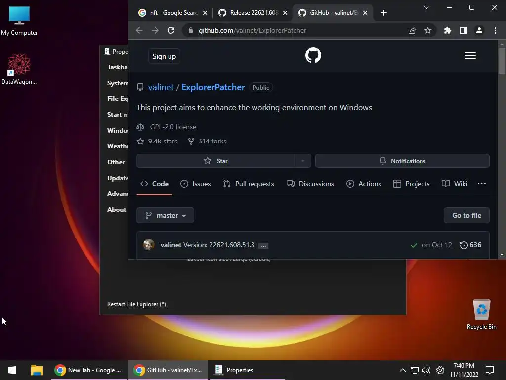Switch to the Properties taskbar item
506x380 pixels.
[247, 370]
